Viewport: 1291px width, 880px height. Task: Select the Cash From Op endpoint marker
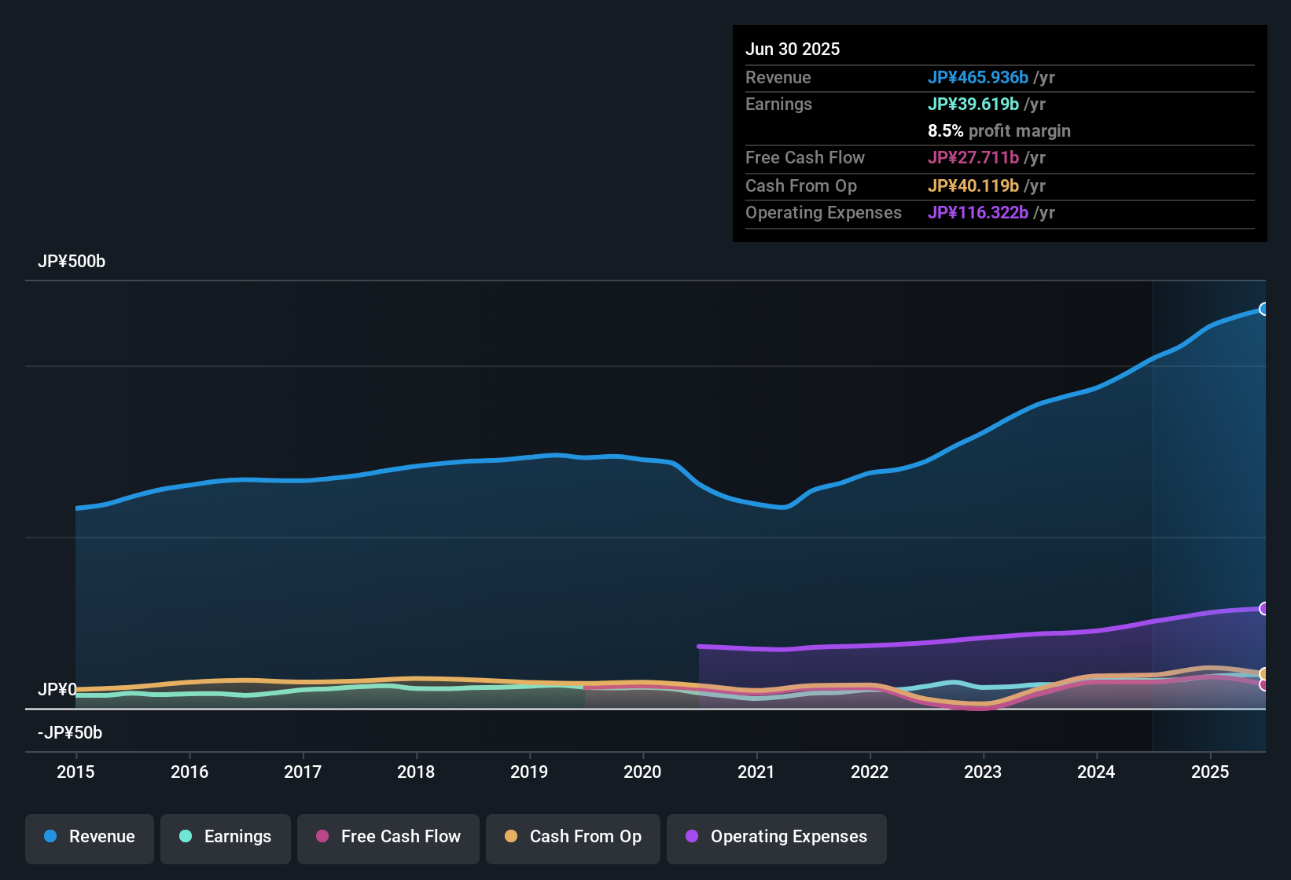1263,674
